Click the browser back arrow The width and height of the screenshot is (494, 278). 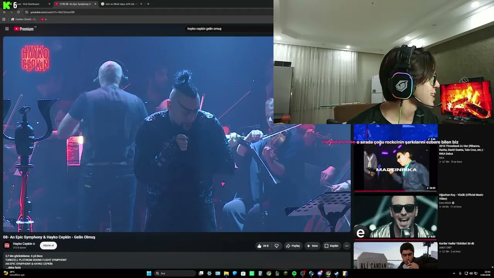pyautogui.click(x=5, y=12)
